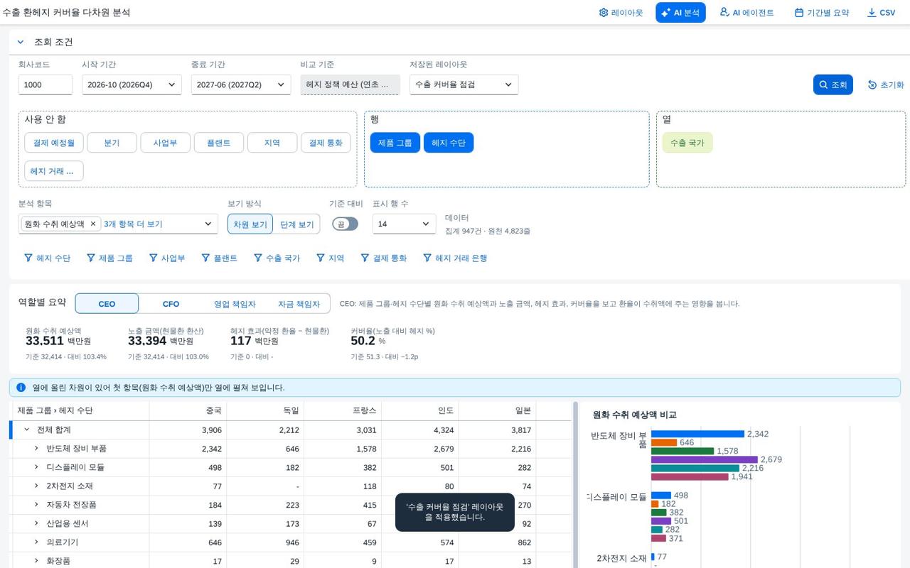Select 차원 보기 view mode

tap(250, 224)
